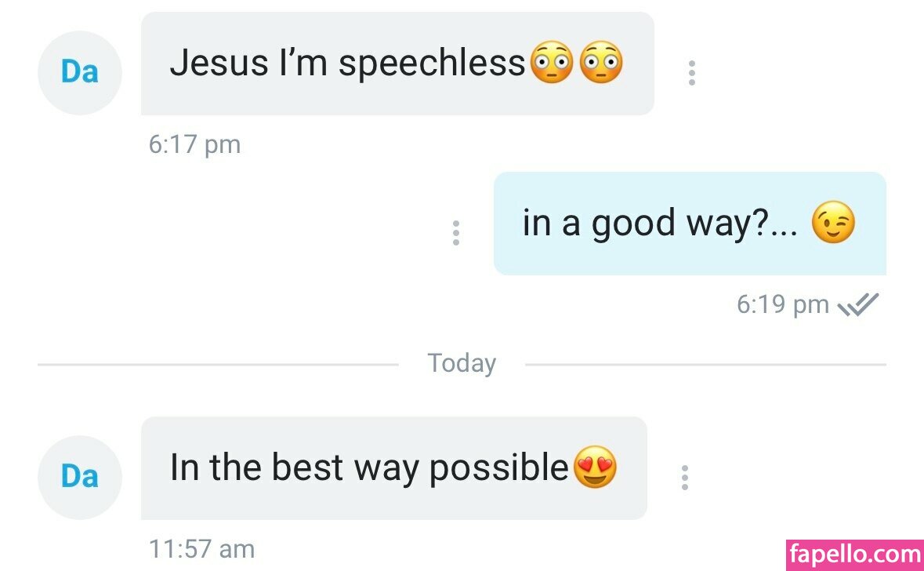This screenshot has height=571, width=924.
Task: Click the divider line right of "Today"
Action: pos(705,365)
